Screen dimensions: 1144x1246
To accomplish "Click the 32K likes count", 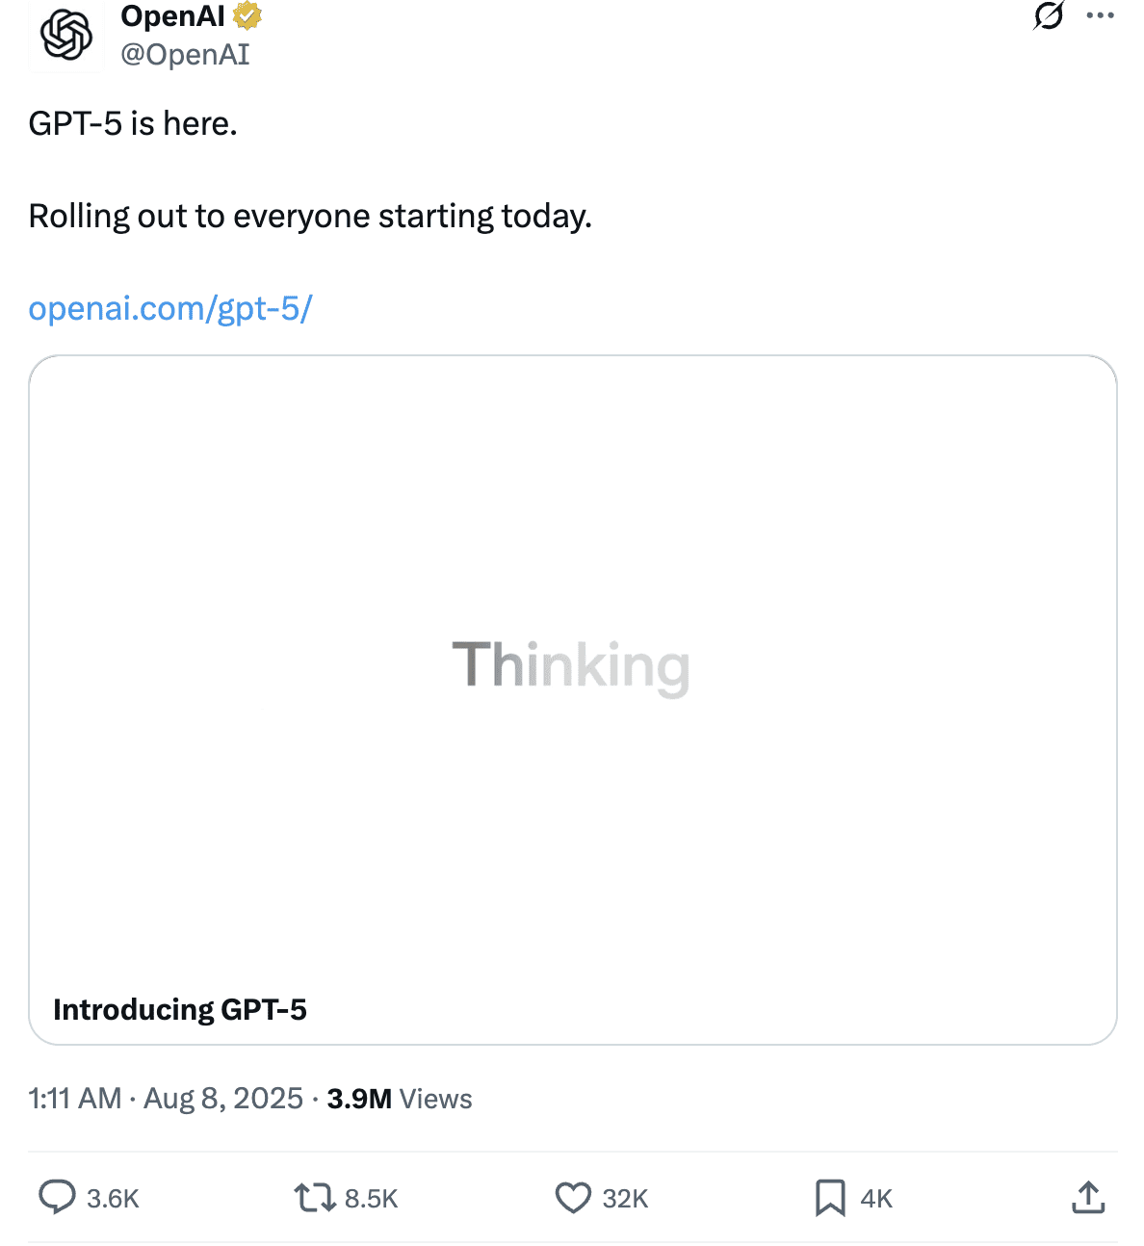I will click(x=625, y=1199).
